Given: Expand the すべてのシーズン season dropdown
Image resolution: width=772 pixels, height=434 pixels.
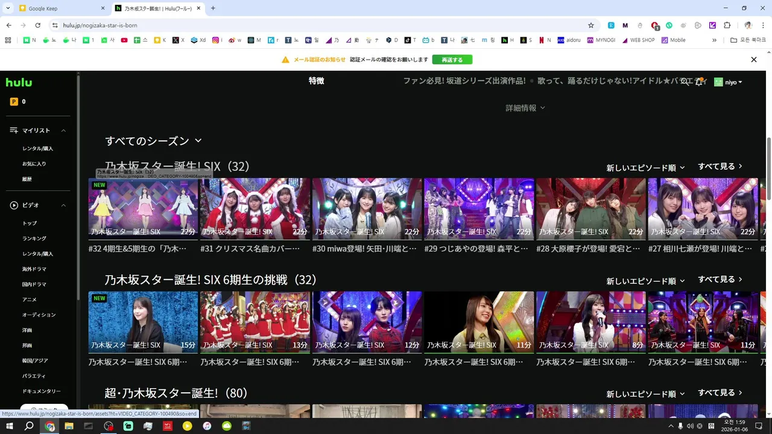Looking at the screenshot, I should tap(153, 140).
